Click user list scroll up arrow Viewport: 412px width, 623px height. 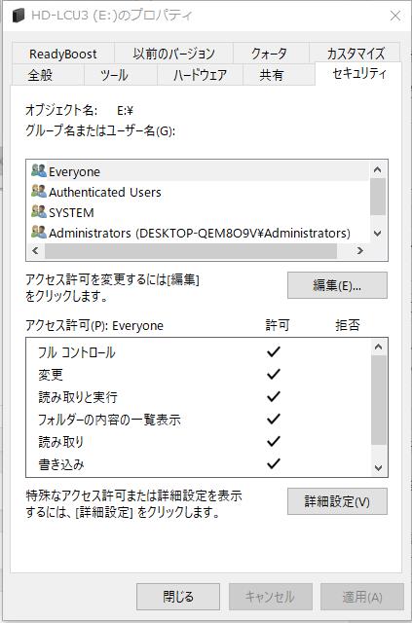pos(378,170)
